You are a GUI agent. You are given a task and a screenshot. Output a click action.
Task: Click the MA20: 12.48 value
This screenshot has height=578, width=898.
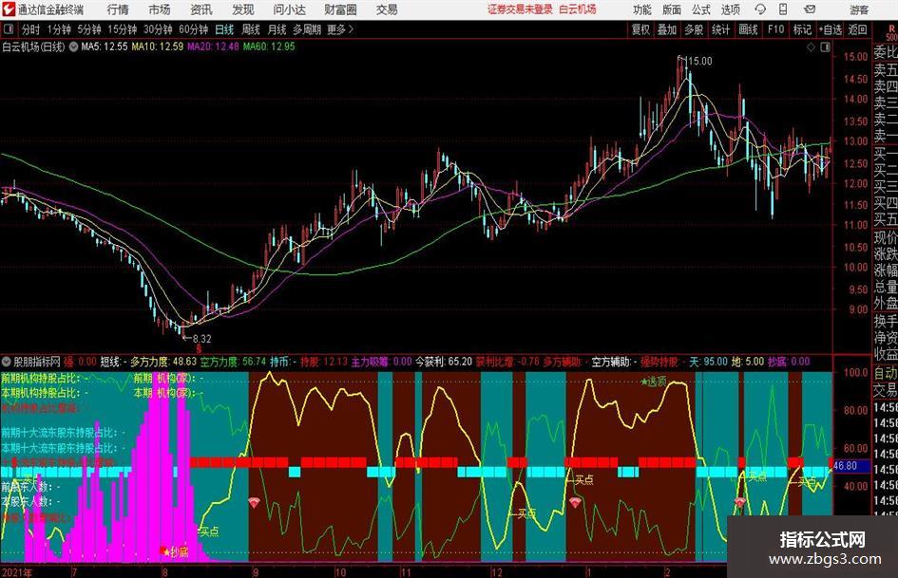tap(213, 47)
